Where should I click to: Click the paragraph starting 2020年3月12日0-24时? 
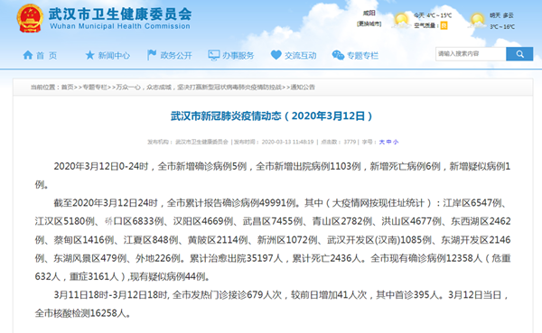click(x=273, y=175)
